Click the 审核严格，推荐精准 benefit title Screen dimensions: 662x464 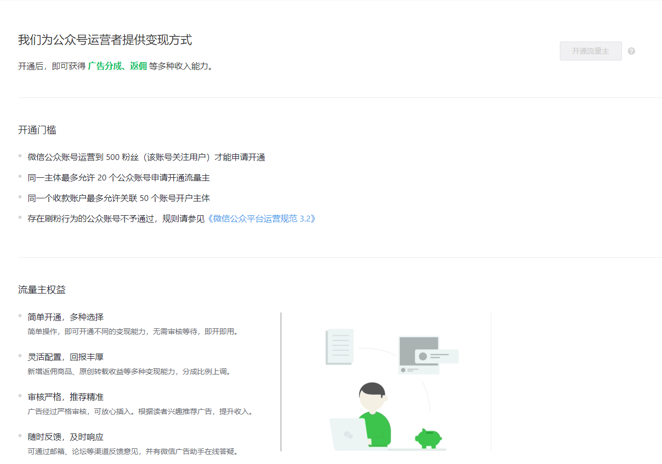point(66,397)
